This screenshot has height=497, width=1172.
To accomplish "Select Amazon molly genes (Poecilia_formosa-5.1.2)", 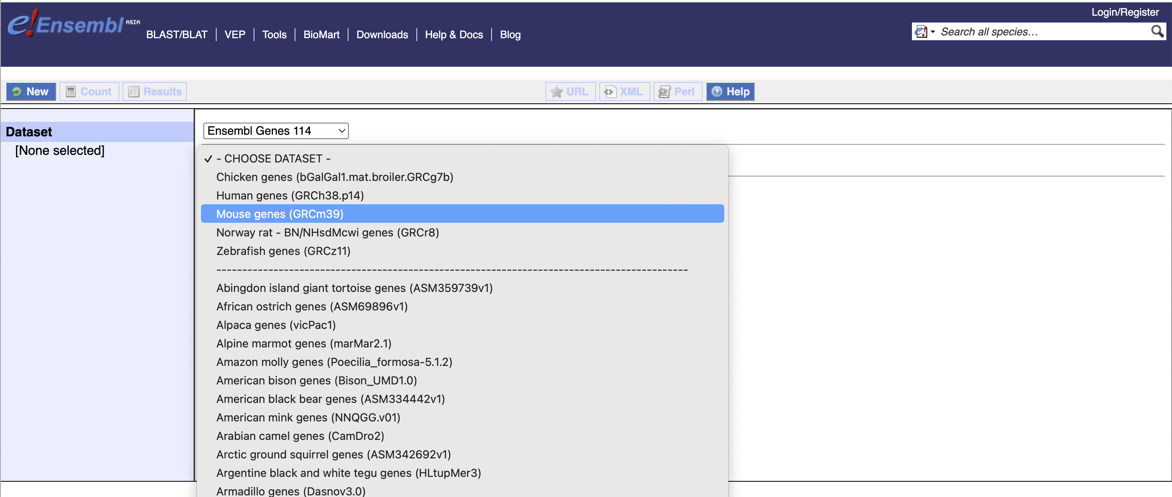I will tap(462, 362).
